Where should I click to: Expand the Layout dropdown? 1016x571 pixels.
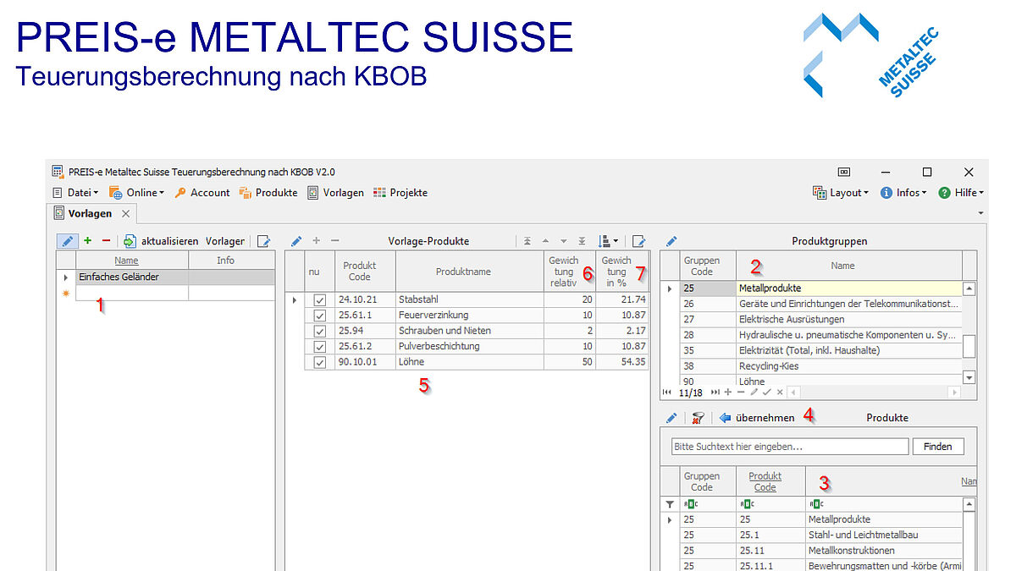(x=841, y=193)
